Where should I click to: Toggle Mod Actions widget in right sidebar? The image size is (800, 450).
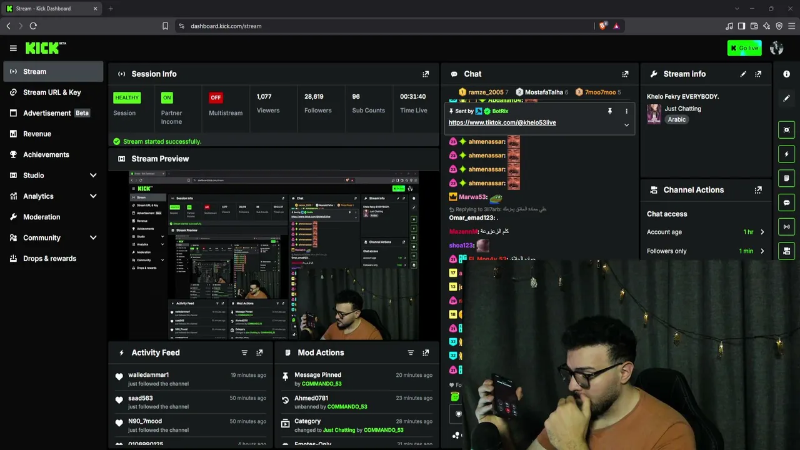point(786,178)
